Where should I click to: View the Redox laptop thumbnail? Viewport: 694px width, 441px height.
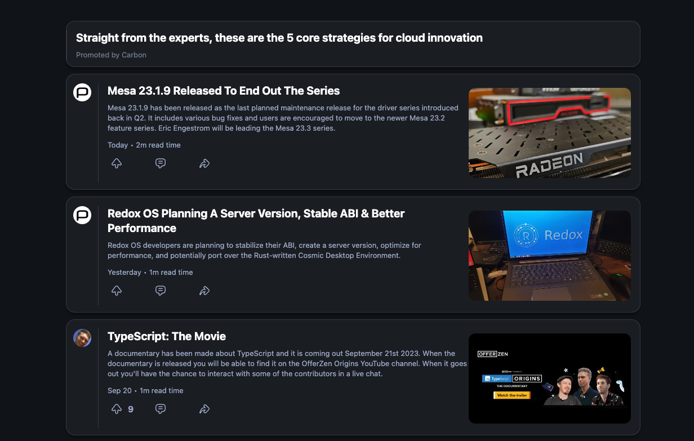tap(550, 256)
